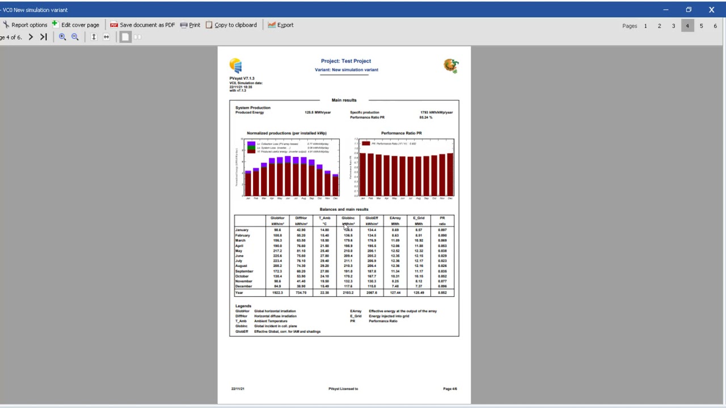Zoom out of the report
726x408 pixels.
point(75,37)
